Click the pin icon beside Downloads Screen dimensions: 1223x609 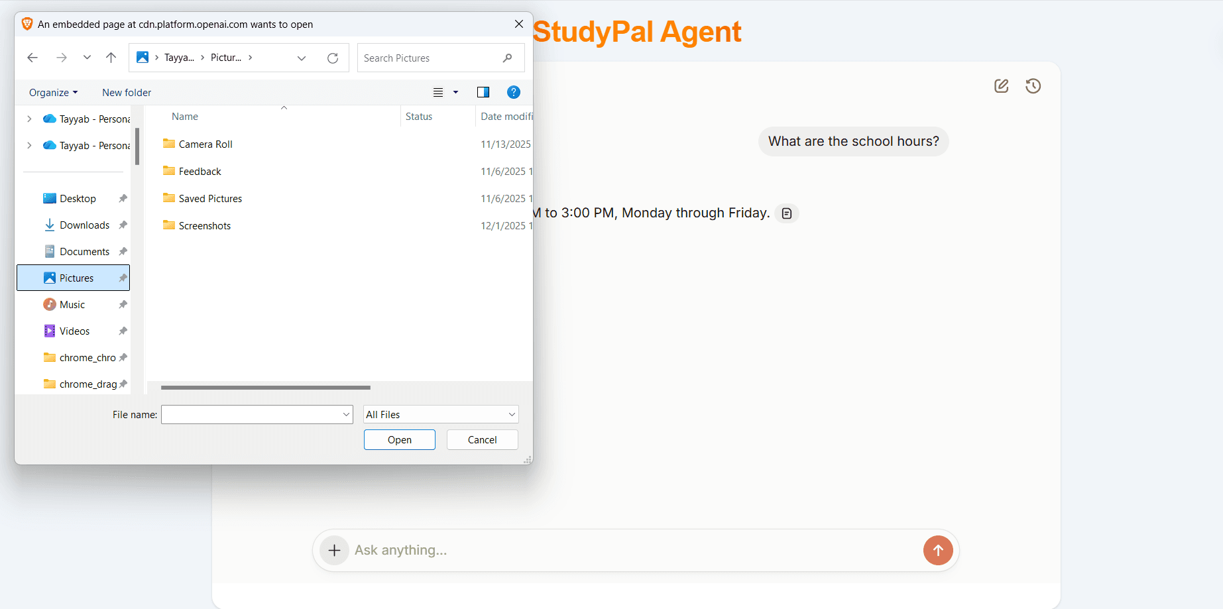123,225
